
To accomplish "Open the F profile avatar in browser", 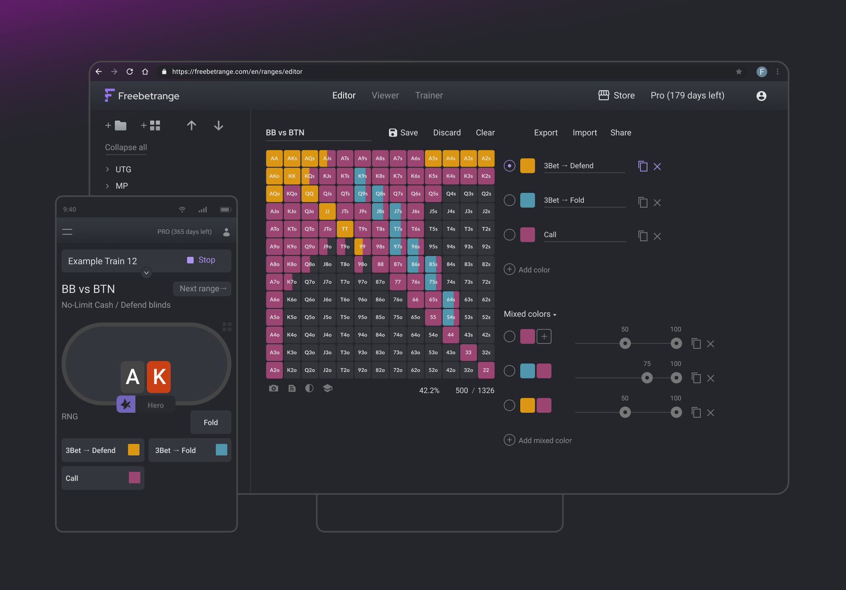I will click(x=762, y=72).
